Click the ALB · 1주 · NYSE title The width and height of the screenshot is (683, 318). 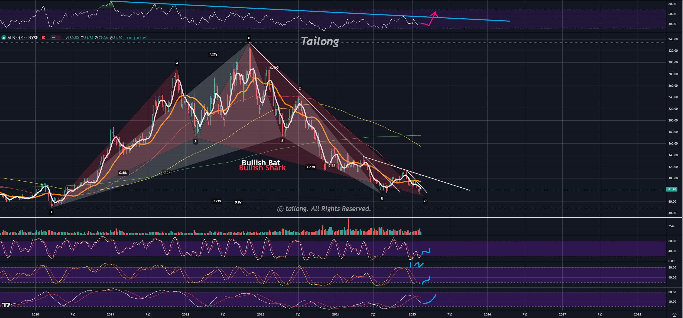(x=23, y=38)
